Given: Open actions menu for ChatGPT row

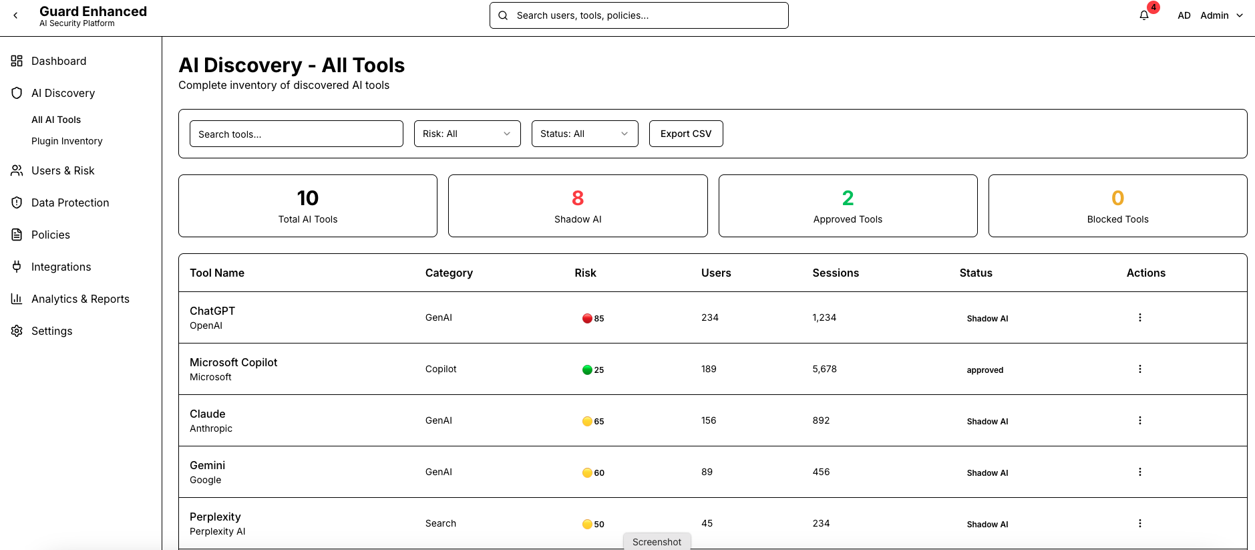Looking at the screenshot, I should (1139, 317).
